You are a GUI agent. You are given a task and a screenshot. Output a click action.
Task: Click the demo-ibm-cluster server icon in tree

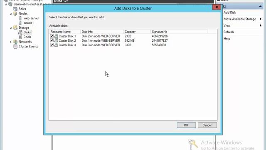(10, 4)
